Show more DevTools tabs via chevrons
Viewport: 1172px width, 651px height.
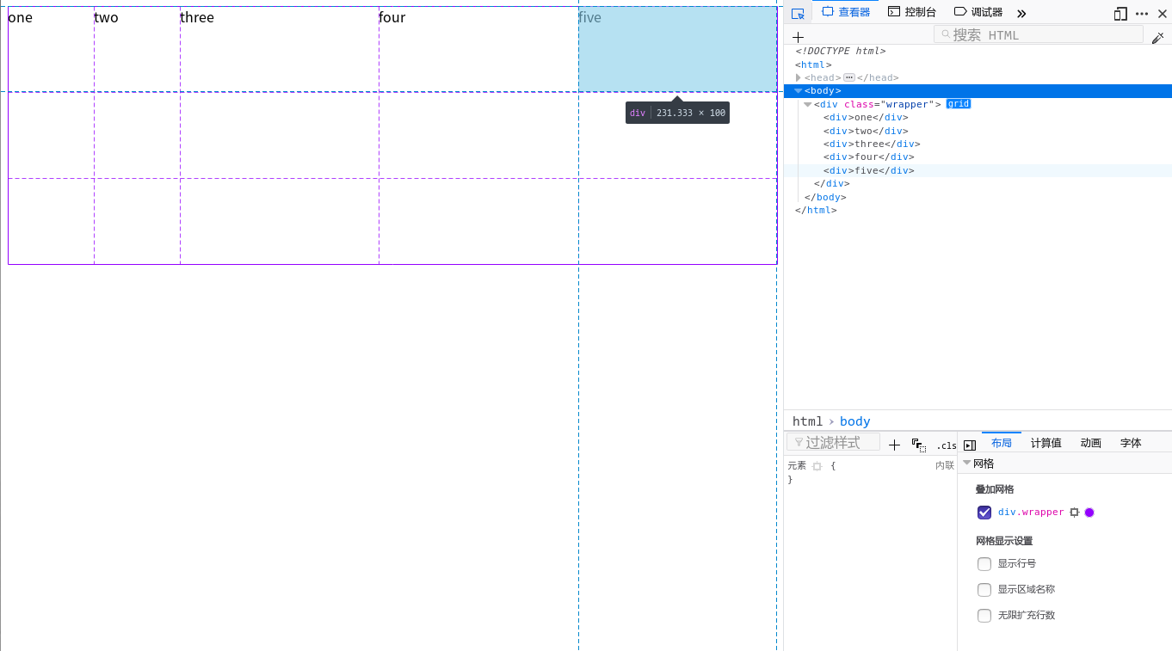[x=1021, y=13]
